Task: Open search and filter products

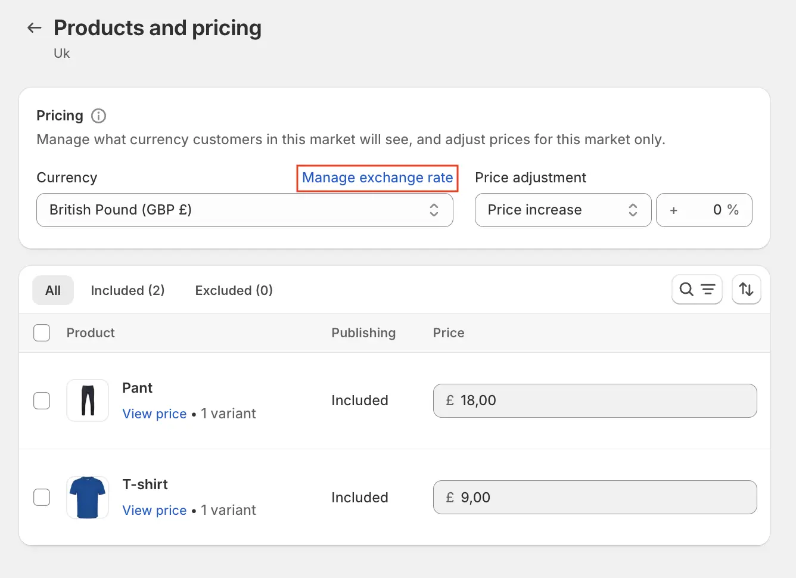Action: click(x=696, y=290)
